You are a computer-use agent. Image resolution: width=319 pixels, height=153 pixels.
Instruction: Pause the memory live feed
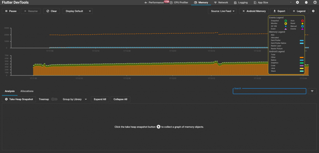(11, 11)
